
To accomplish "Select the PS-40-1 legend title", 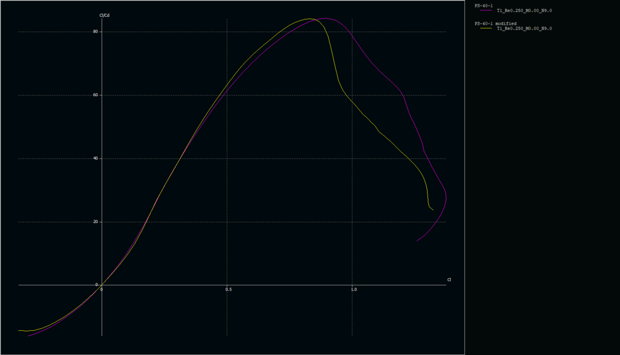I will [483, 5].
